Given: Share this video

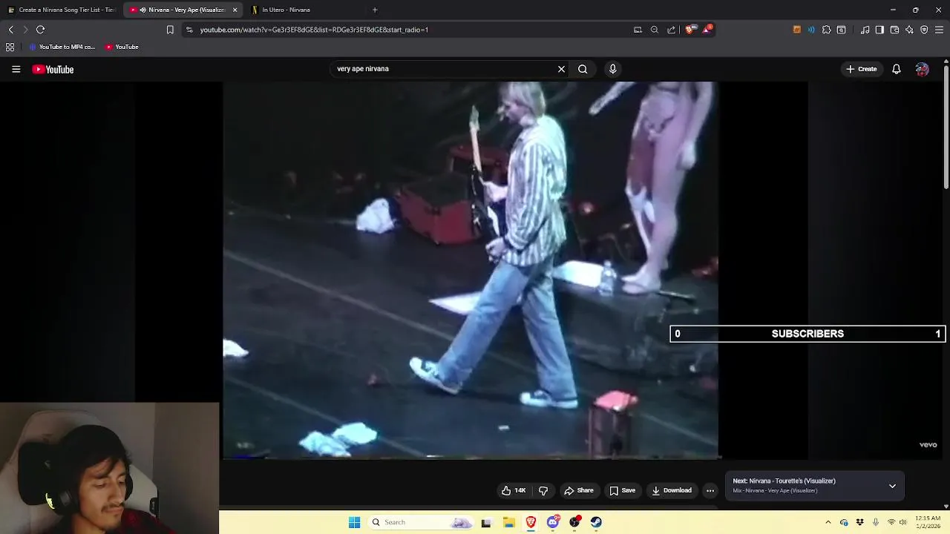Looking at the screenshot, I should point(579,490).
